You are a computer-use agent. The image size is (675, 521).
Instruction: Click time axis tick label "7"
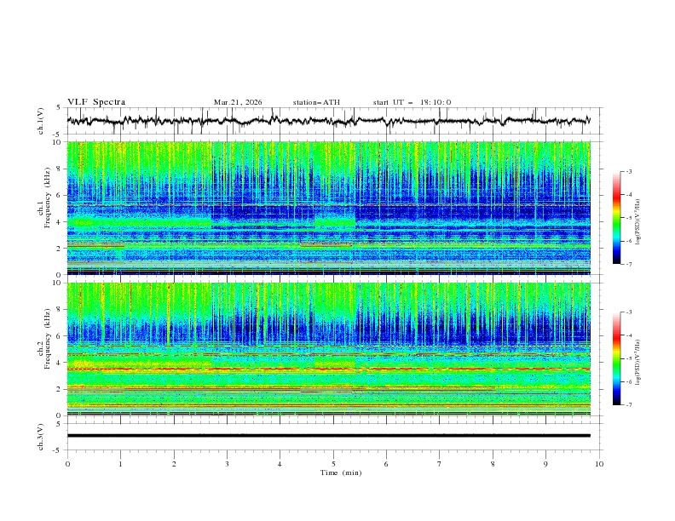[440, 464]
